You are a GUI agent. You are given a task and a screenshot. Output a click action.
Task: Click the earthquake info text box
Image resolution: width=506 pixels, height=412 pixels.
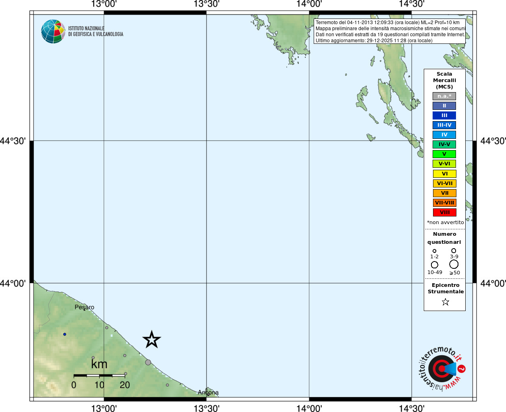pos(389,31)
